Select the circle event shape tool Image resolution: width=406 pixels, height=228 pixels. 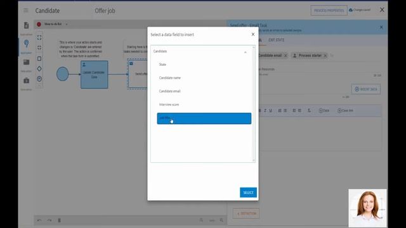(39, 79)
